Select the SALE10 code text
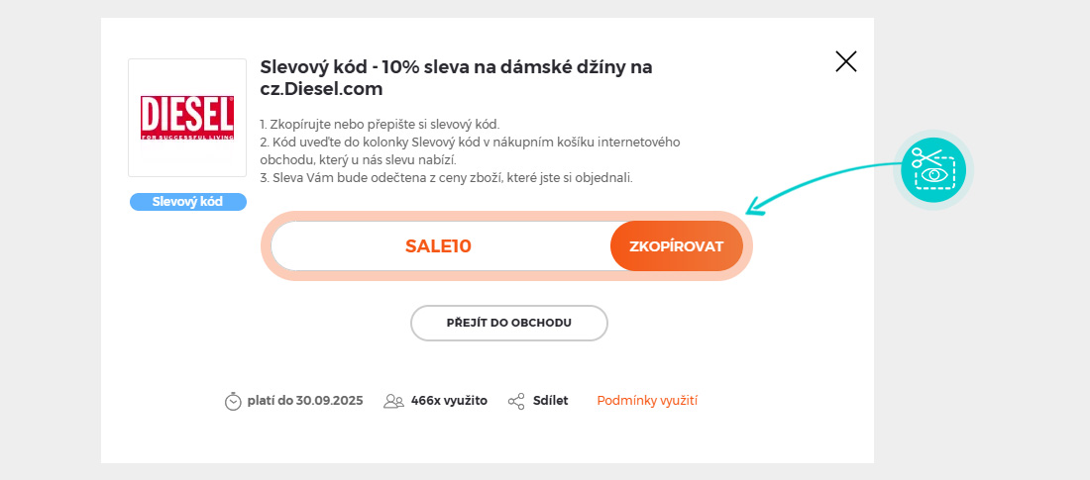1090x480 pixels. [x=438, y=246]
